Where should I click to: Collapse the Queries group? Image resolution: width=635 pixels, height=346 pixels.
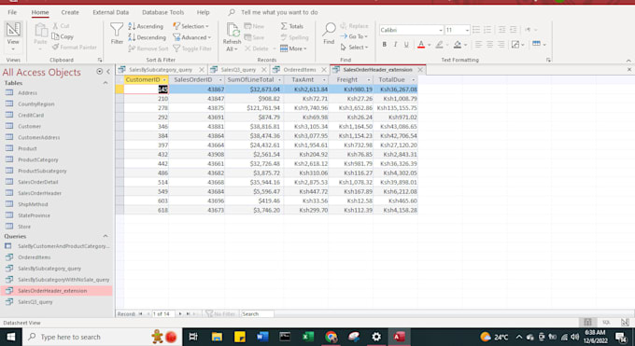[x=106, y=236]
